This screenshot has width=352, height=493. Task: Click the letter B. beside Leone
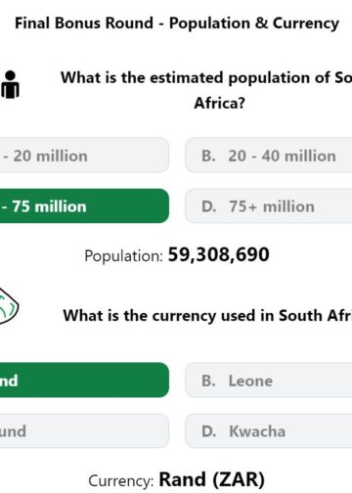point(208,381)
